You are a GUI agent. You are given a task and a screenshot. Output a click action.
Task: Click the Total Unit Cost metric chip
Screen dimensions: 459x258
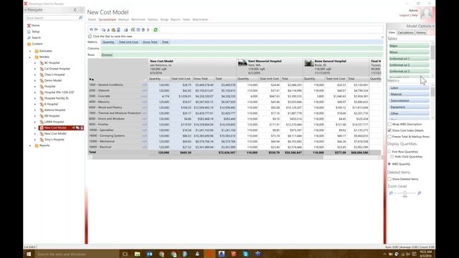tap(128, 42)
